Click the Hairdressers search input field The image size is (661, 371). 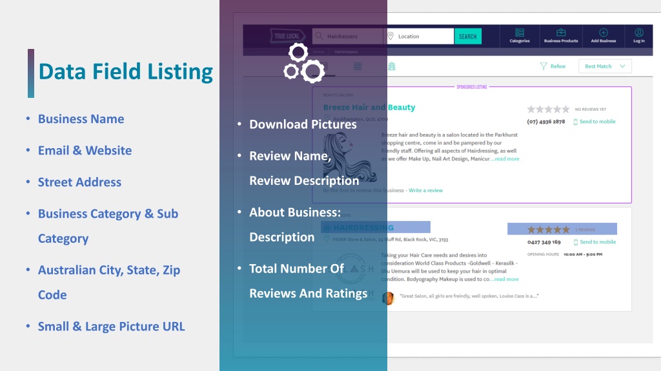[347, 36]
